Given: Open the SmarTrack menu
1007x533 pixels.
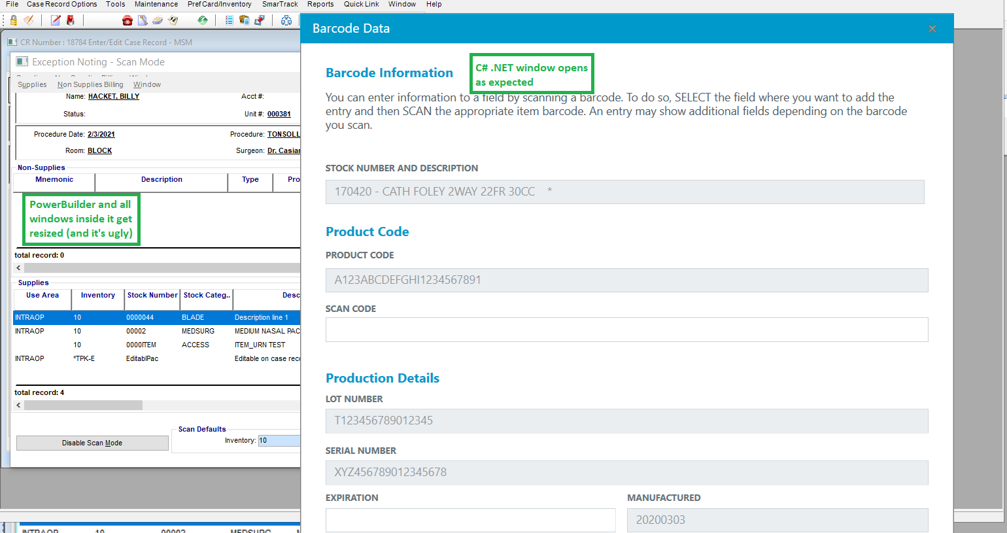Looking at the screenshot, I should pos(280,4).
